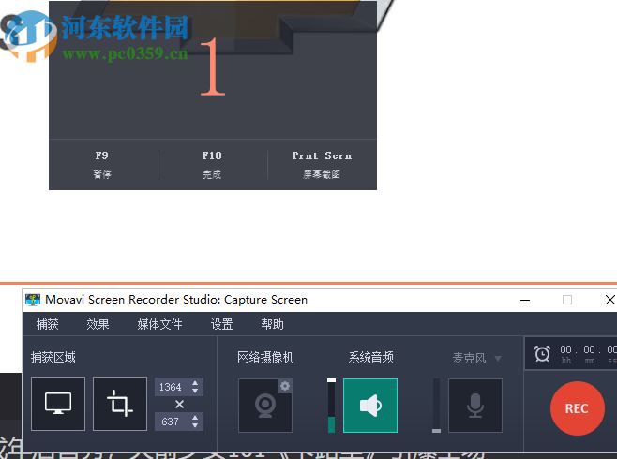Screen dimensions: 617x459
Task: Adjust the microphone volume slider
Action: pos(436,406)
